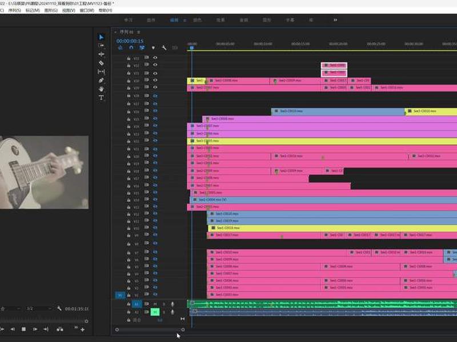Click the timeline zoom scrollbar left handle
This screenshot has width=457, height=342.
coord(117,329)
